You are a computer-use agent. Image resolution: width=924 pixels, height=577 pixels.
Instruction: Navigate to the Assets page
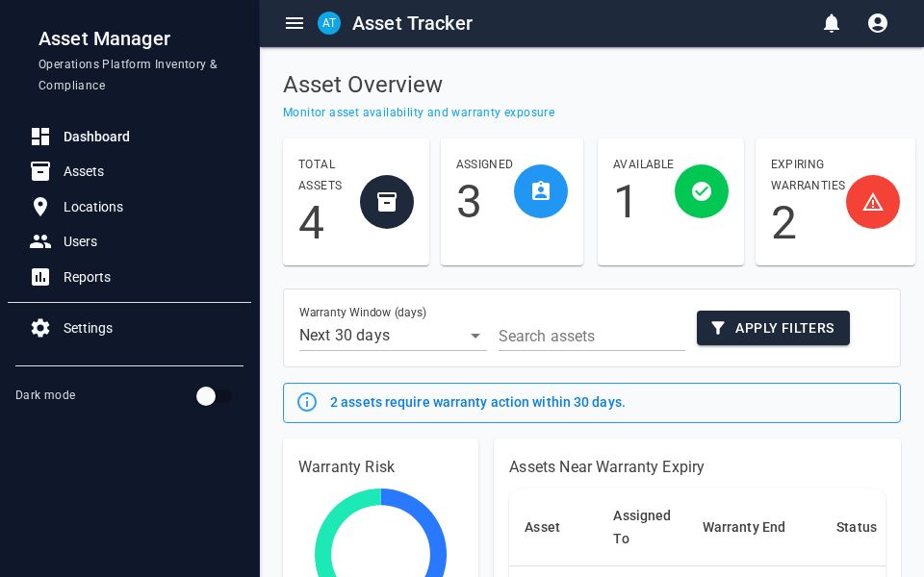84,171
